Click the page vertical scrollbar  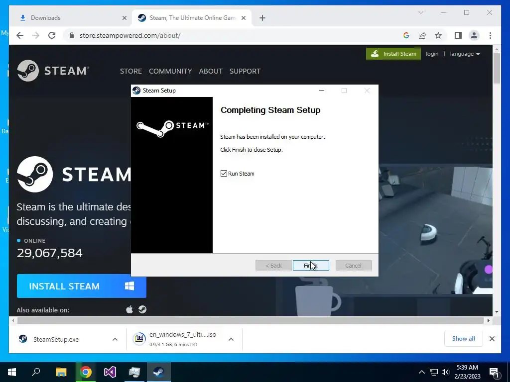tap(497, 68)
